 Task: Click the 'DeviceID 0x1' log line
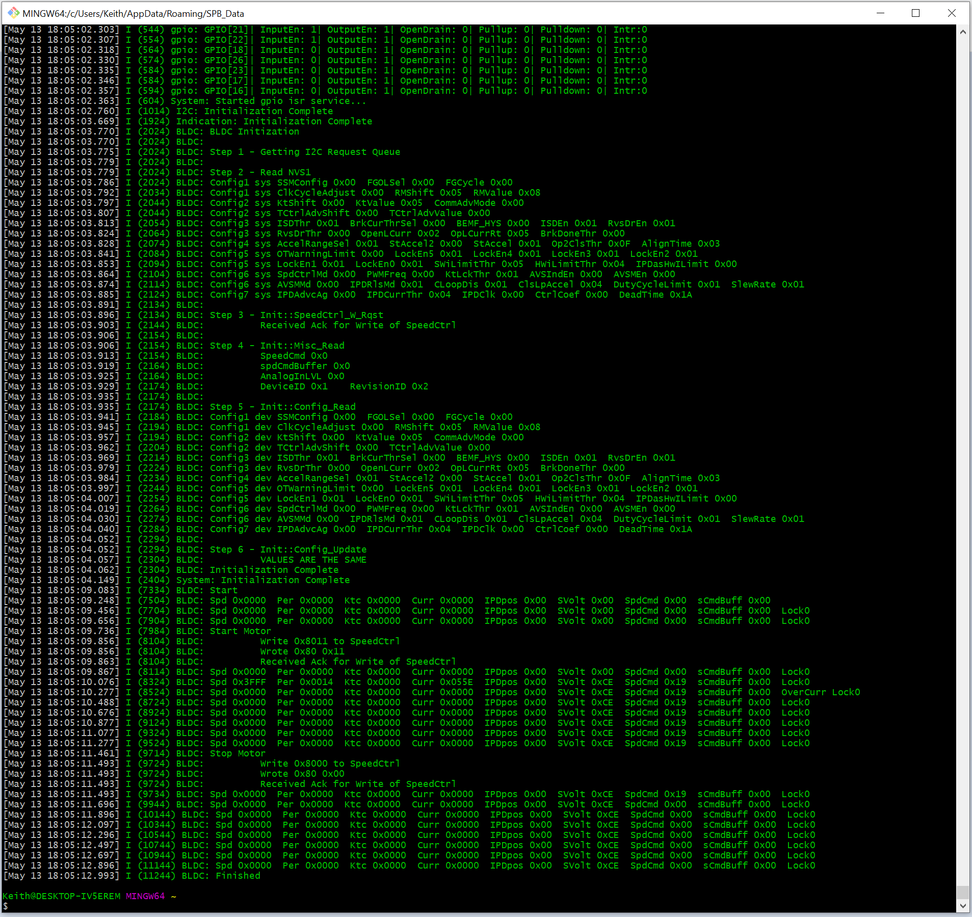tap(294, 386)
